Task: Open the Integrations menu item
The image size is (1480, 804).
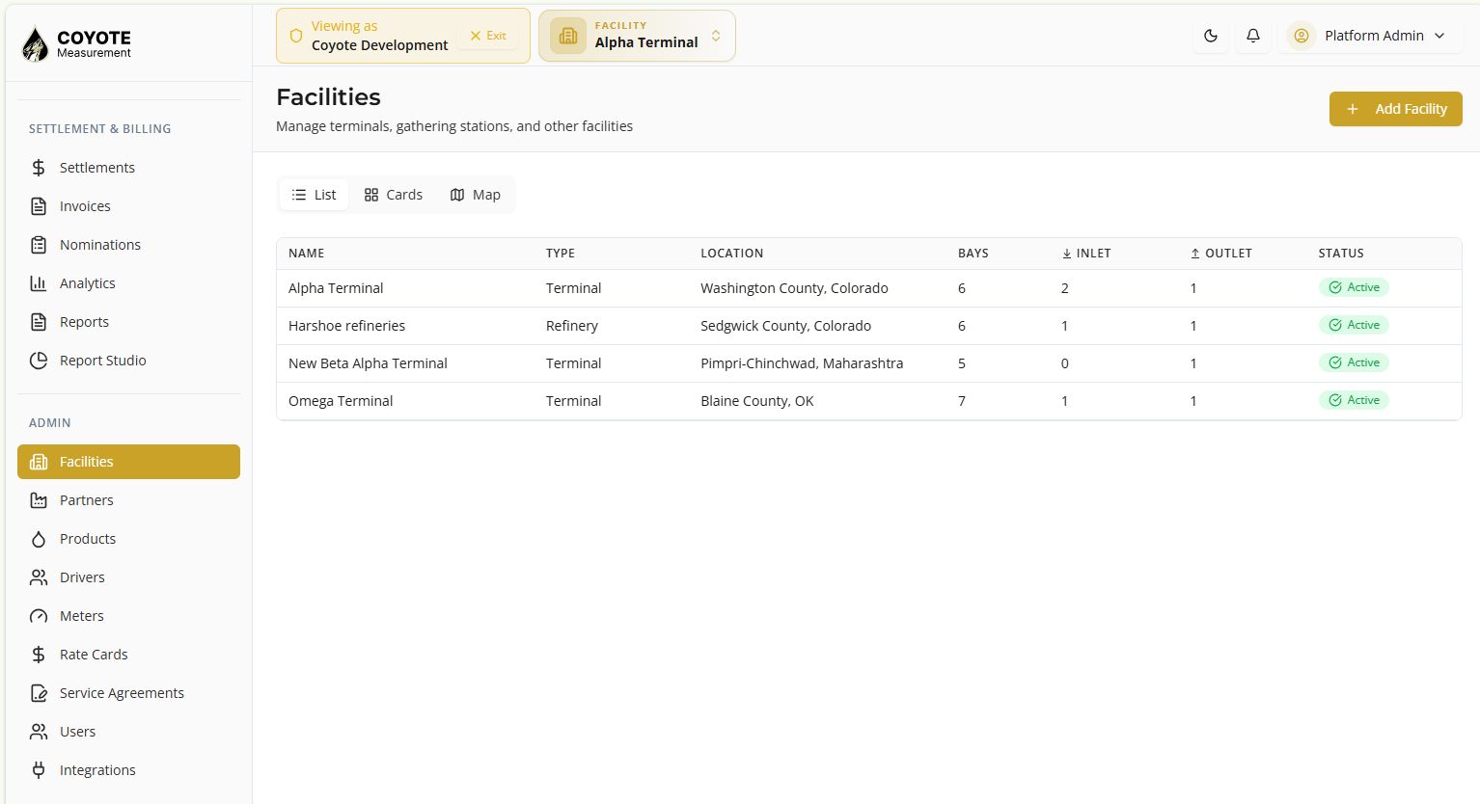Action: coord(128,770)
